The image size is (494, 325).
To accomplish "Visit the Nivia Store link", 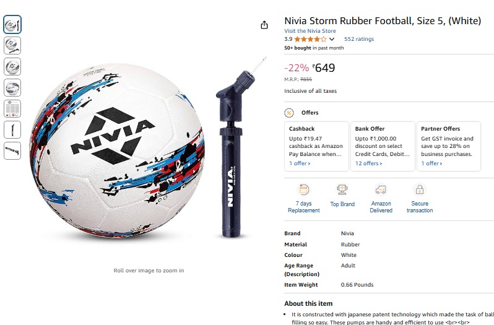I will point(310,31).
